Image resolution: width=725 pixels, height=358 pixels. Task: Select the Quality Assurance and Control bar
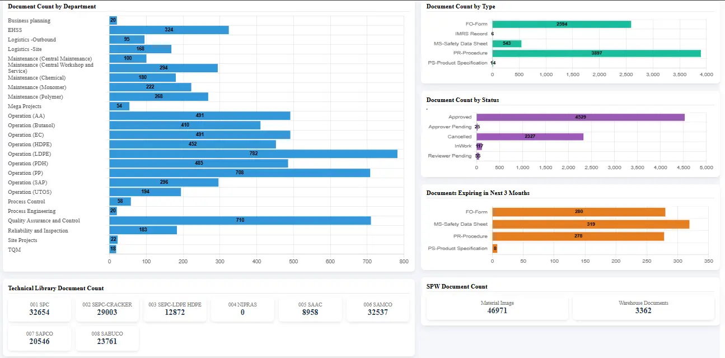[x=240, y=221]
